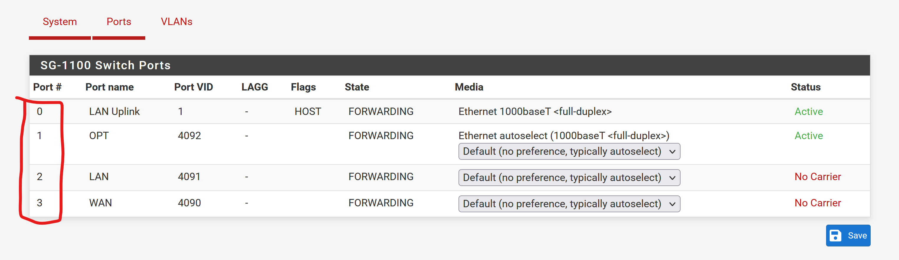Screen dimensions: 899x260
Task: Click Active status of LAN Uplink port
Action: (808, 111)
